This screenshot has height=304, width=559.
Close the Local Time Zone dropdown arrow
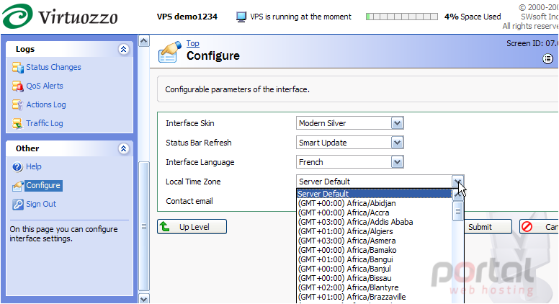457,182
